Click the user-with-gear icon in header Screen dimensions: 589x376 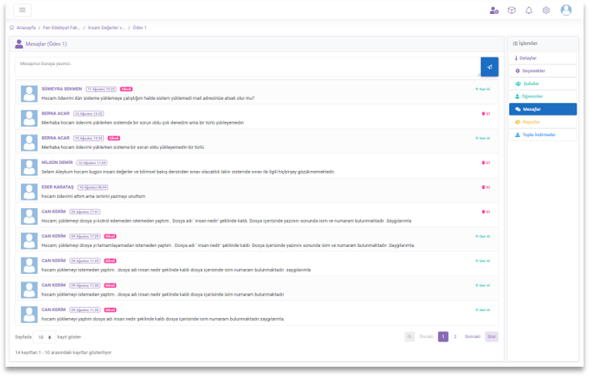[x=494, y=10]
